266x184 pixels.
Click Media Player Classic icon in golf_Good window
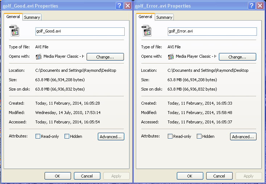pos(38,57)
